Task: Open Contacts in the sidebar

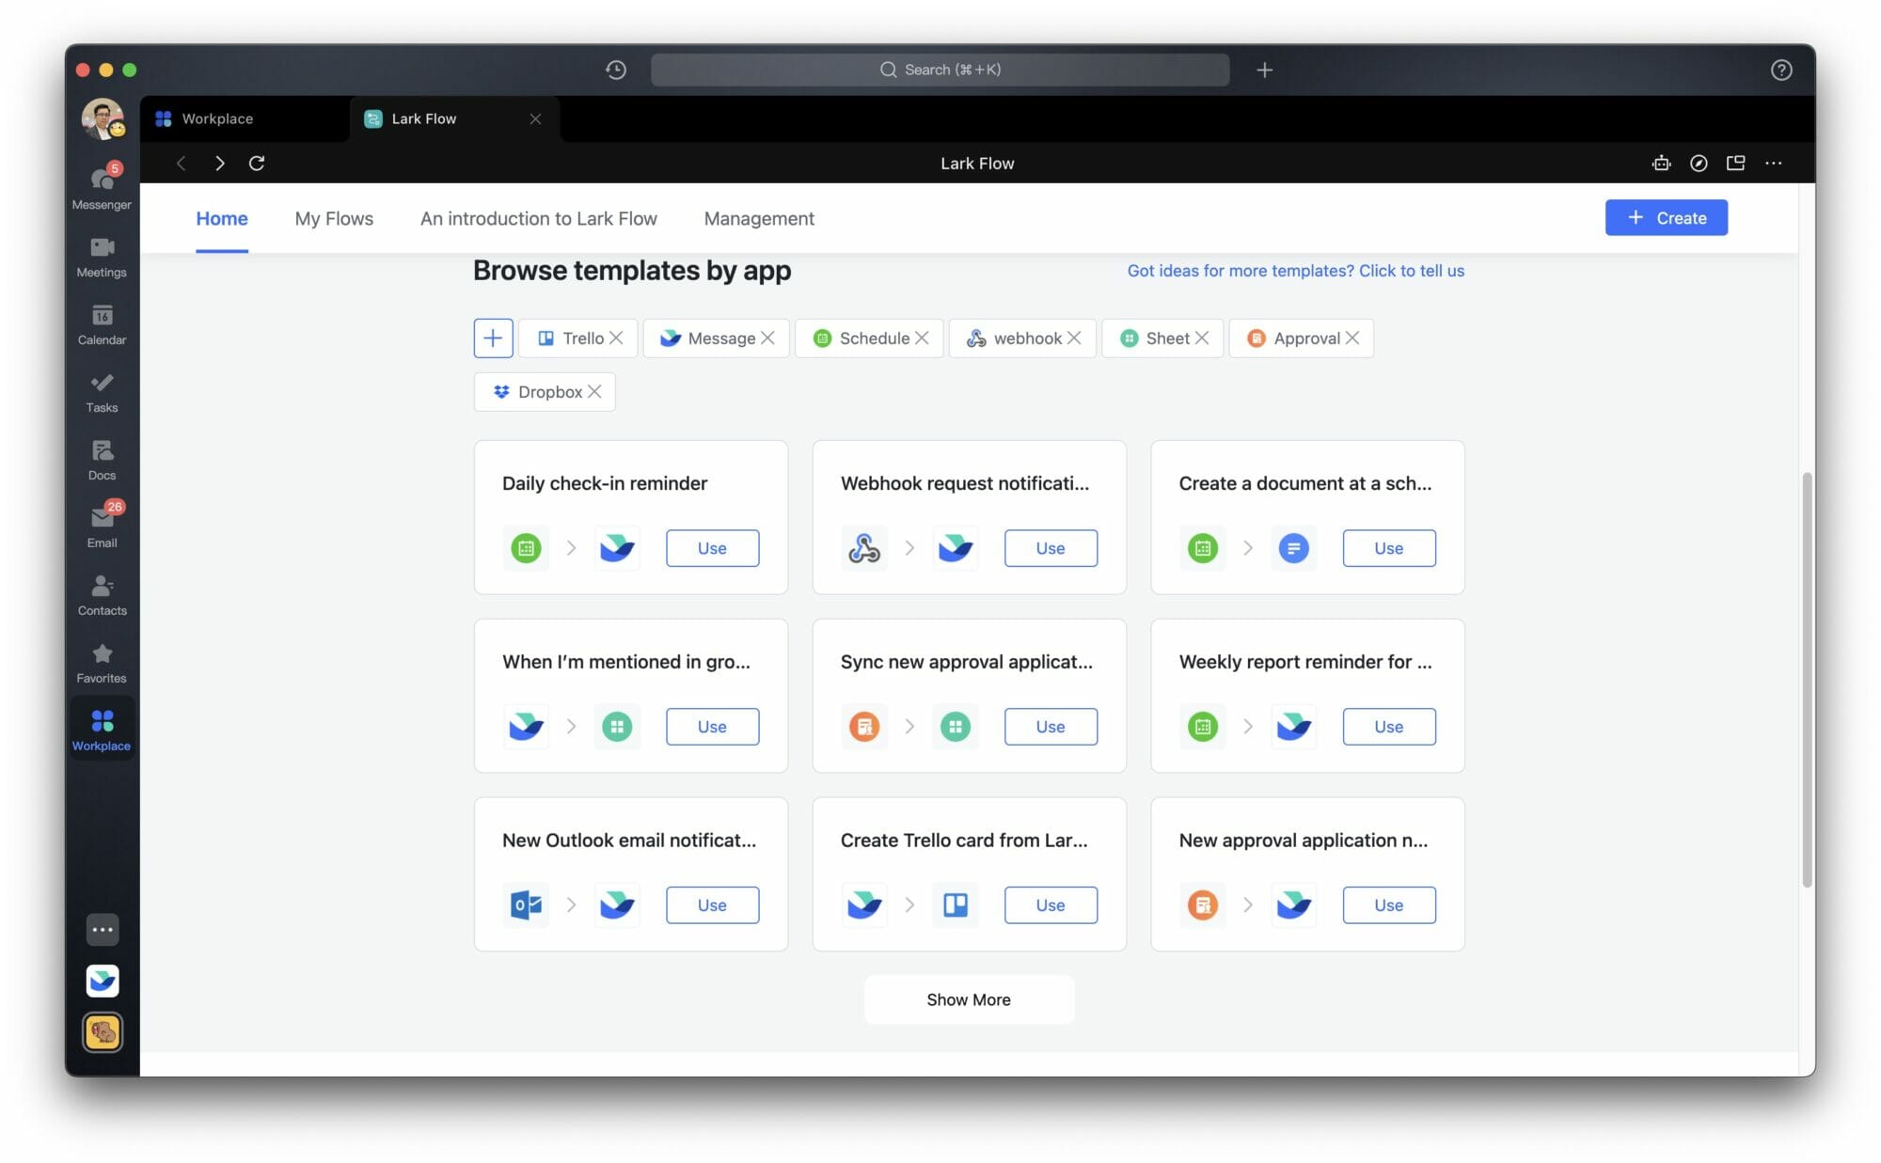Action: tap(102, 595)
